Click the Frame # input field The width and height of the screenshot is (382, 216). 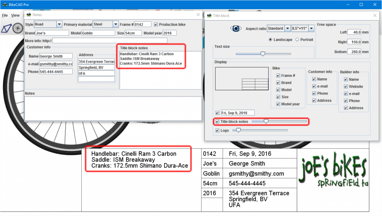click(143, 24)
